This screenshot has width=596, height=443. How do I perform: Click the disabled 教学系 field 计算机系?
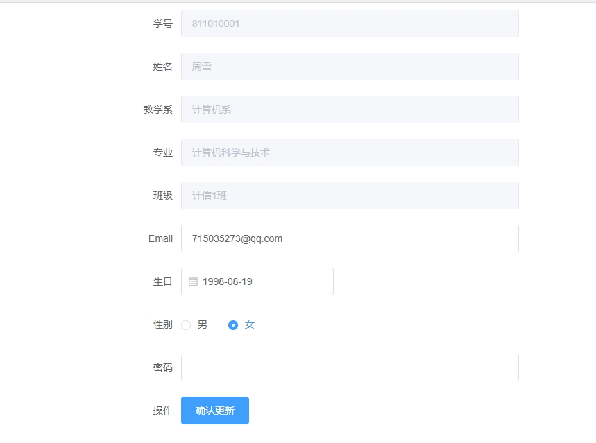tap(350, 110)
